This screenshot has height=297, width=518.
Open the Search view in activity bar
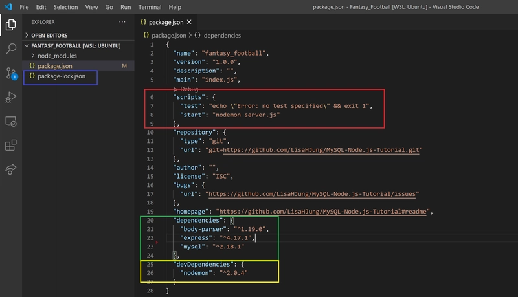coord(10,49)
